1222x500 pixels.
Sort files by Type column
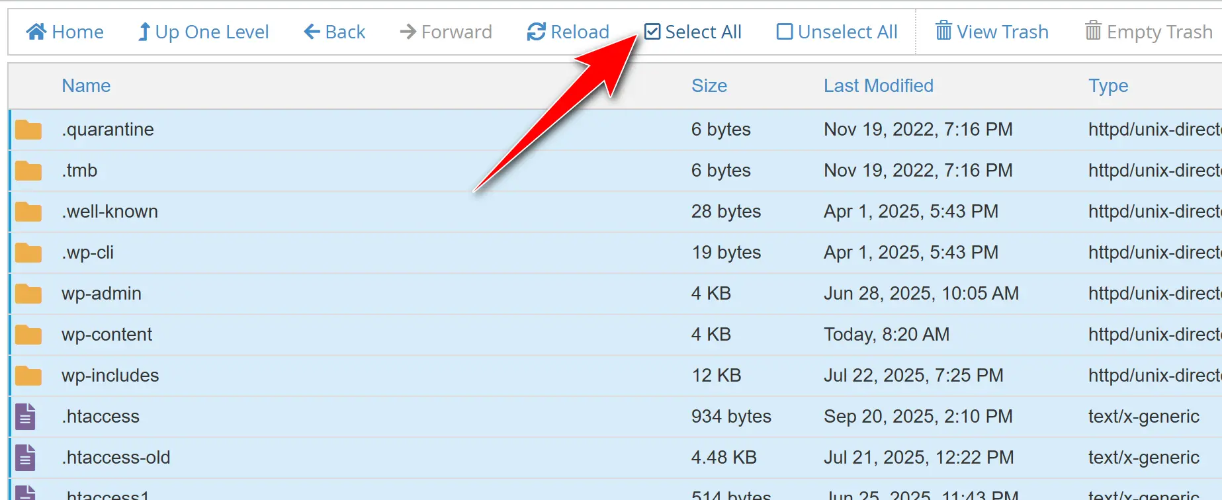pyautogui.click(x=1108, y=86)
